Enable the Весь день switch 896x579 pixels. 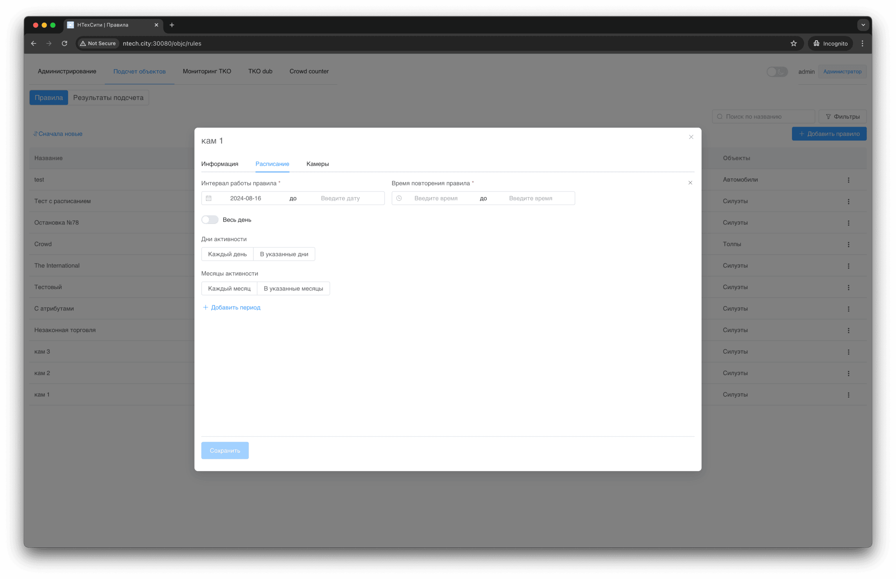coord(210,220)
